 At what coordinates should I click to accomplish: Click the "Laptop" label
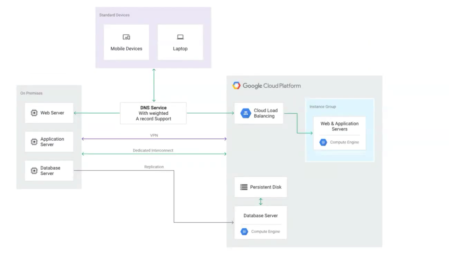tap(180, 49)
